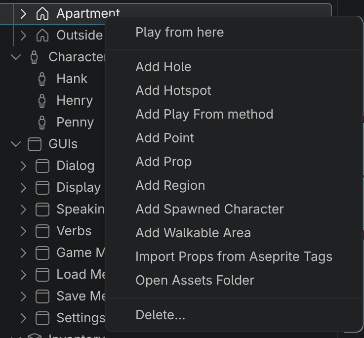Select the Apartment room row
364x338 pixels.
point(166,14)
